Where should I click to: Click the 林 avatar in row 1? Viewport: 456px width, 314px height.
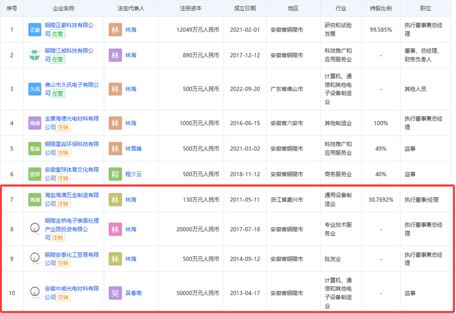coord(115,30)
